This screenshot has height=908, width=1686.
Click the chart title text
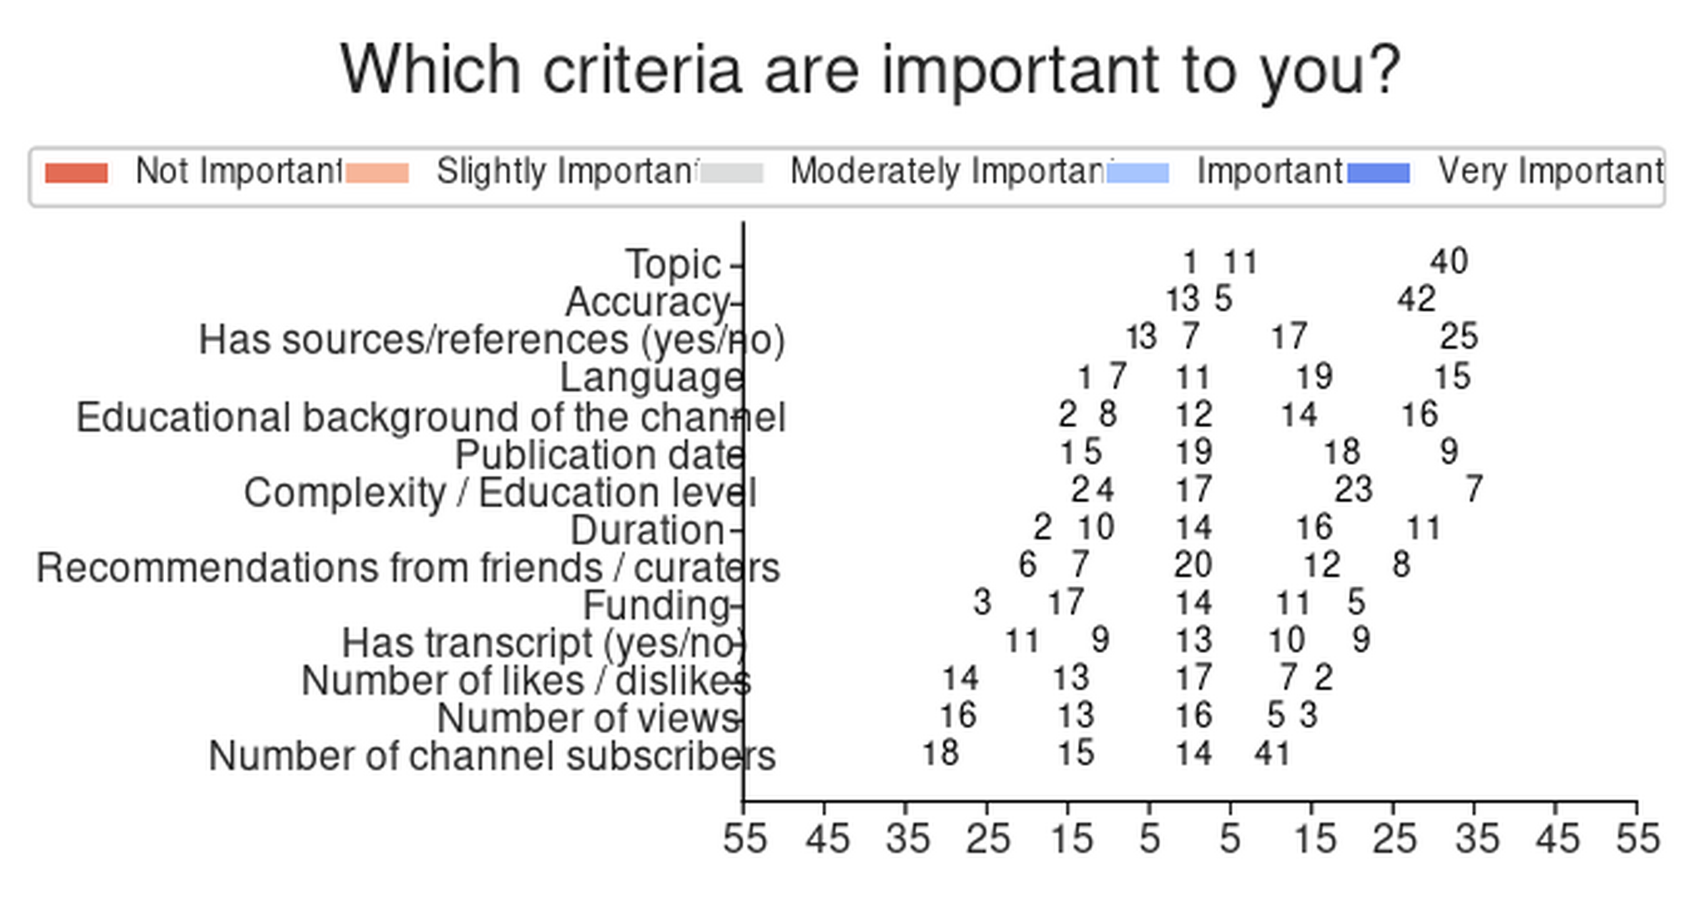click(869, 70)
